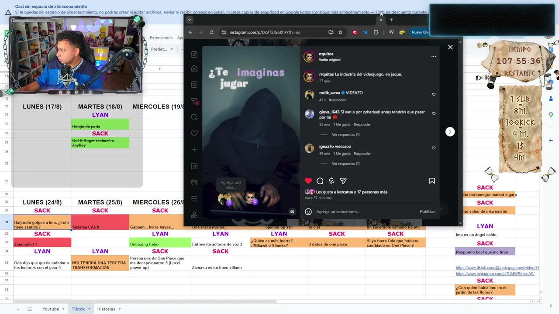The width and height of the screenshot is (559, 314).
Task: Reply to giova_1645's comment
Action: 362,124
